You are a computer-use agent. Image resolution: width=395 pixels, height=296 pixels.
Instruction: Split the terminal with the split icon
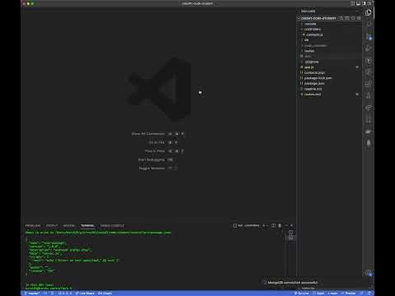[x=273, y=225]
